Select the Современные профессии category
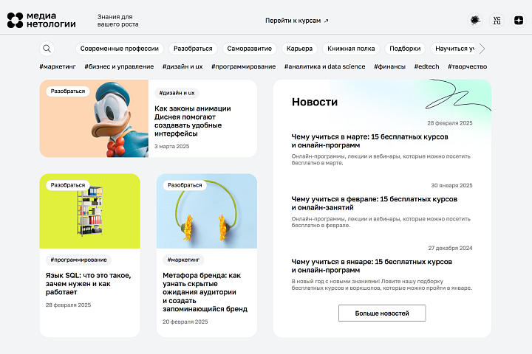The image size is (532, 354). (120, 49)
